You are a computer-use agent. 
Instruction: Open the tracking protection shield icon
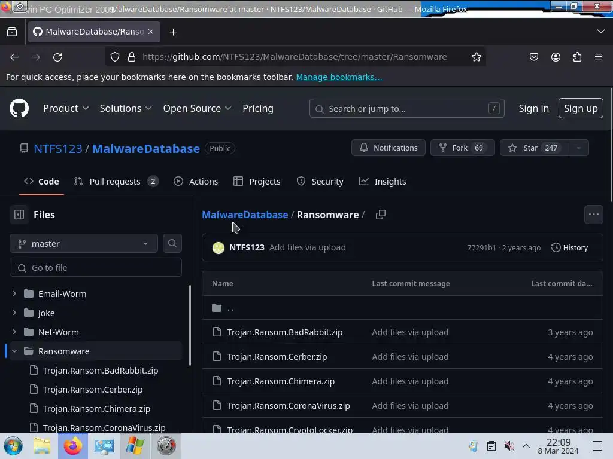pos(115,57)
